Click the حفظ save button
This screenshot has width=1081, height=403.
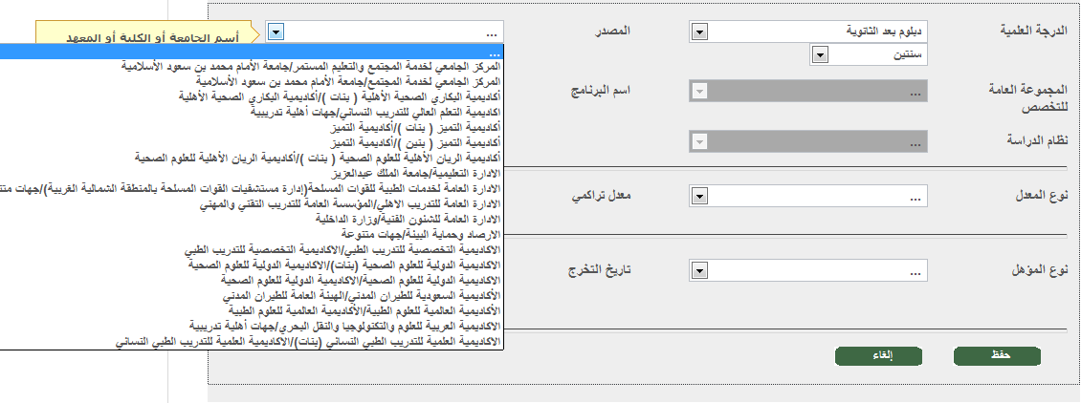point(999,356)
